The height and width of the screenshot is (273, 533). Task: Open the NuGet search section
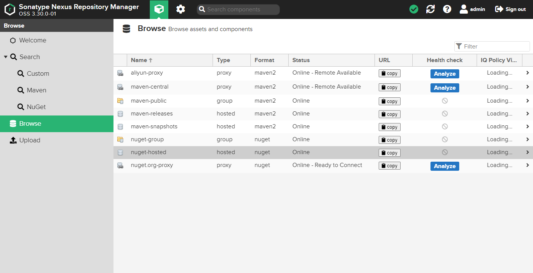(36, 107)
